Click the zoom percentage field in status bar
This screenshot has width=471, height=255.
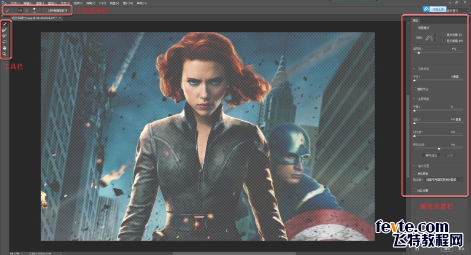pos(14,253)
